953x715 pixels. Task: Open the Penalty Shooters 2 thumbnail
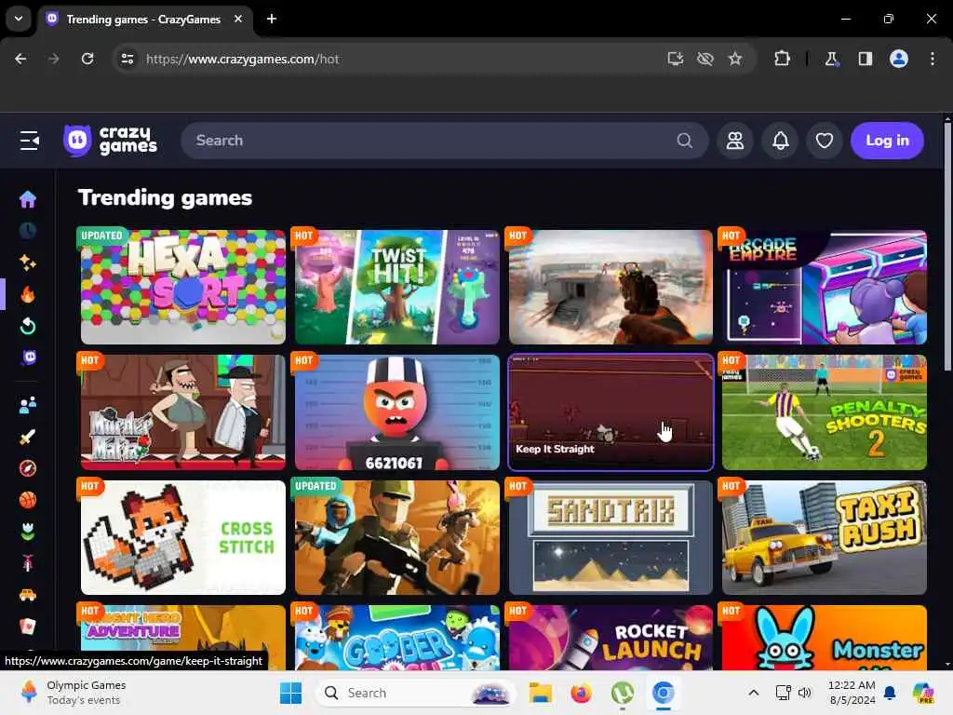[x=825, y=412]
